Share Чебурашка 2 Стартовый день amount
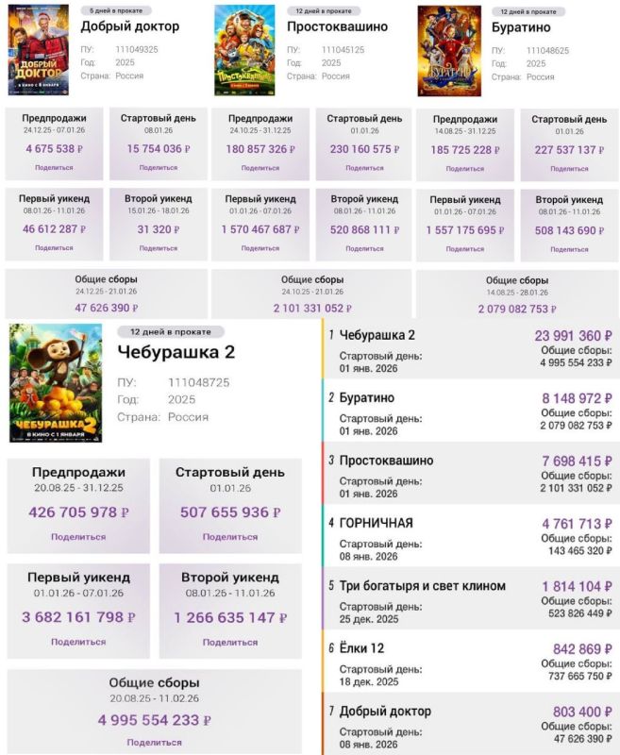The width and height of the screenshot is (620, 755). pos(229,536)
